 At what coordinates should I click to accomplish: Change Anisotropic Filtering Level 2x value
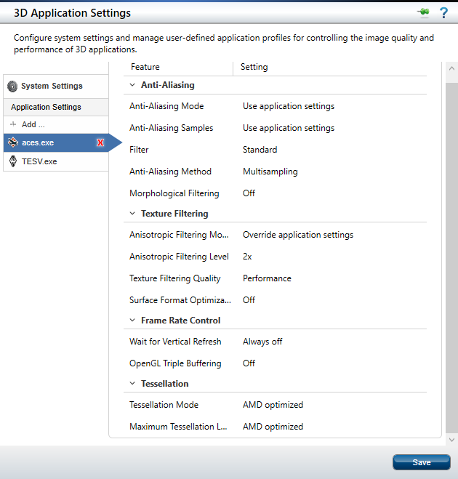click(x=248, y=257)
